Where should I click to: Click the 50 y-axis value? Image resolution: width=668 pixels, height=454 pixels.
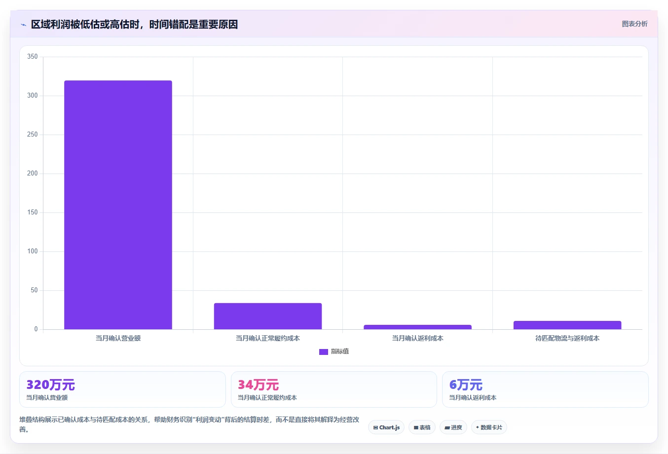pyautogui.click(x=34, y=290)
